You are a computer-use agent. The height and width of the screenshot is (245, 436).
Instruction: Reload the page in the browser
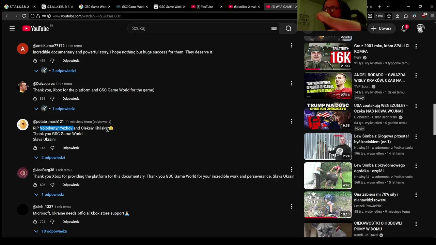click(x=24, y=16)
